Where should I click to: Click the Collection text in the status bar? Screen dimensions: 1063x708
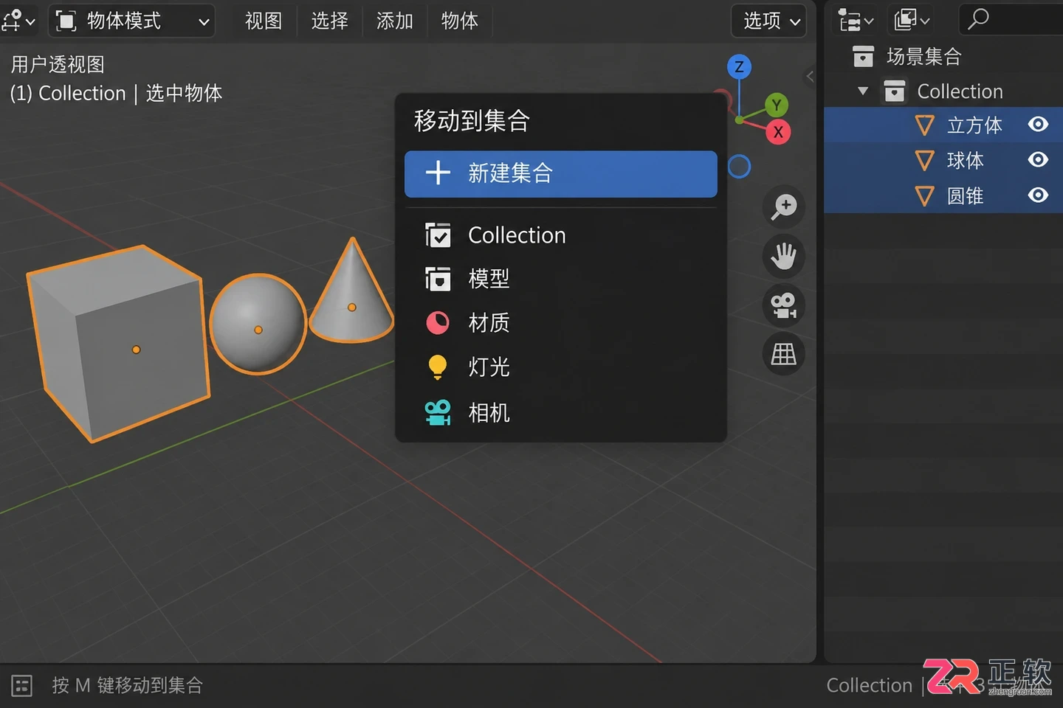click(x=869, y=686)
